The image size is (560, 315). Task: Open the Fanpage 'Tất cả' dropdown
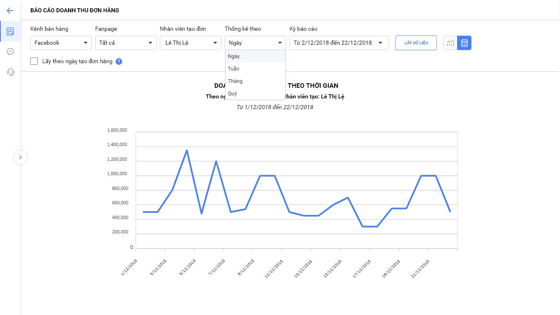click(125, 43)
